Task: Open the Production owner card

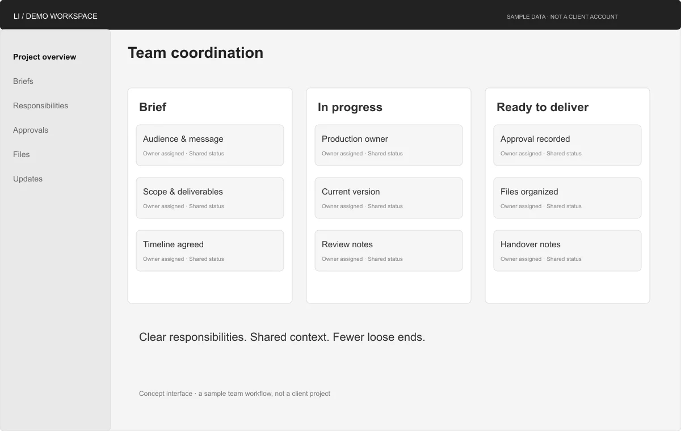Action: coord(389,145)
